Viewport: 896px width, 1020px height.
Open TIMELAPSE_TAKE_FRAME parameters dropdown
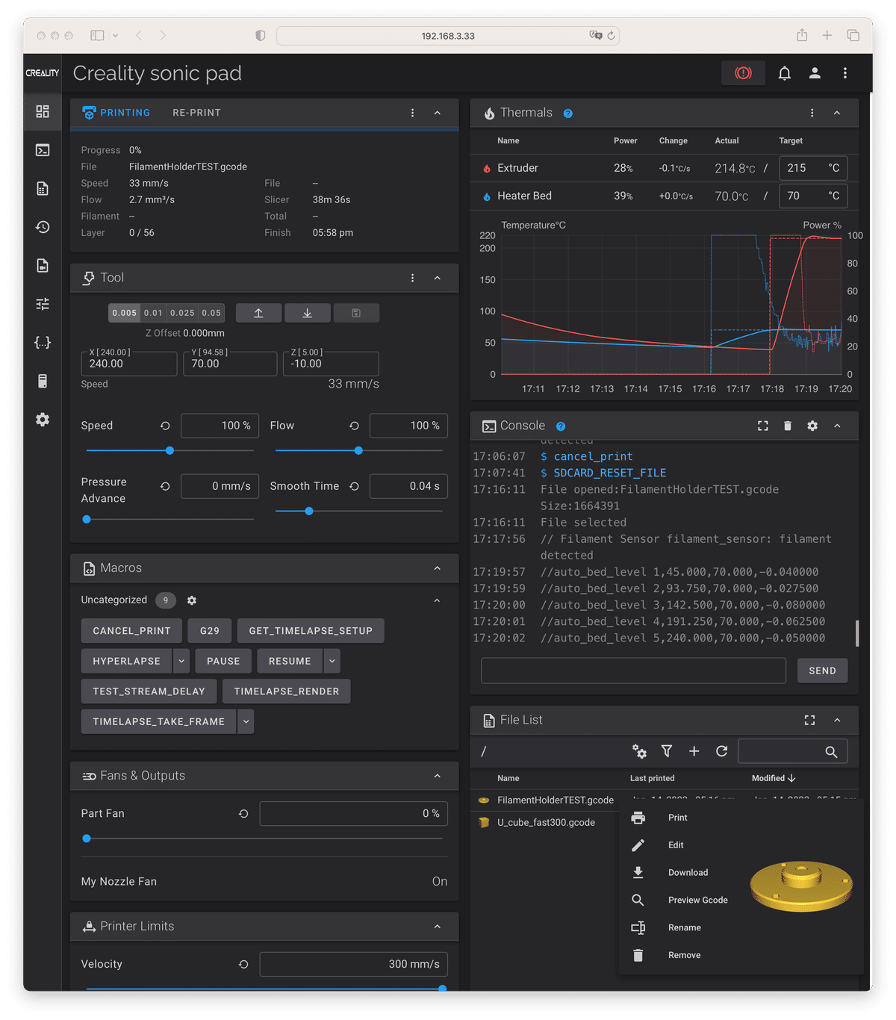[x=246, y=721]
